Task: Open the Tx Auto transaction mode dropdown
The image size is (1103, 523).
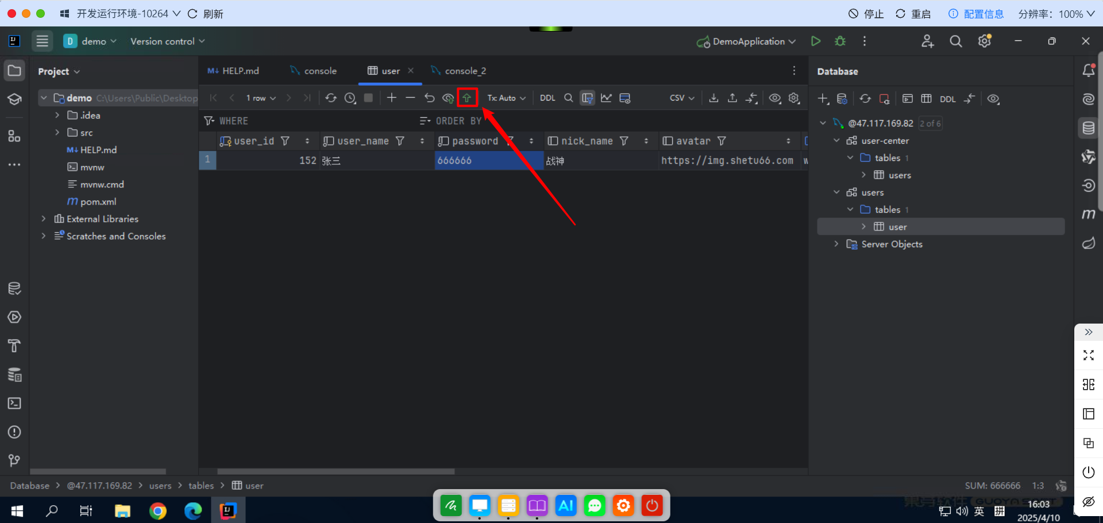Action: point(506,98)
